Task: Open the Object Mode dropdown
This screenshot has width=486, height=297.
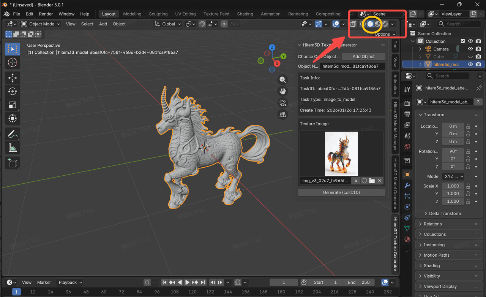Action: [x=41, y=24]
